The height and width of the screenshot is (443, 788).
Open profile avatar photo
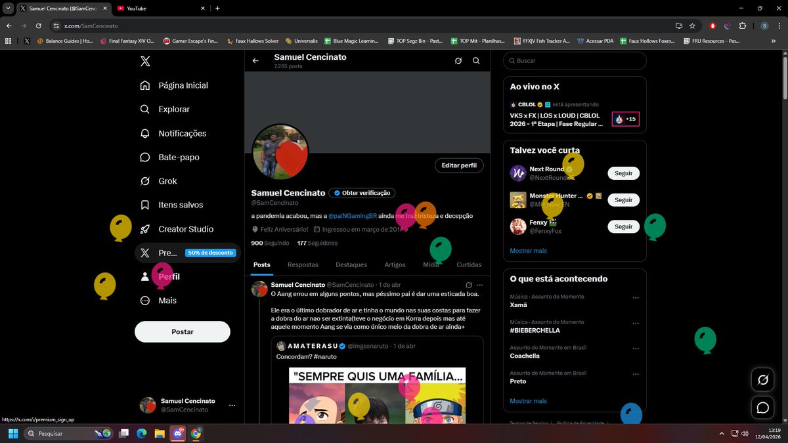point(280,152)
